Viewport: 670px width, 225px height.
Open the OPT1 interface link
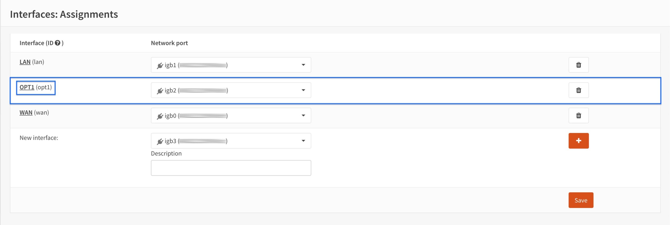[x=27, y=87]
